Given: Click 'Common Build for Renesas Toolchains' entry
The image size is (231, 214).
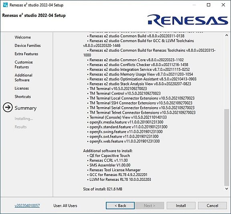Looking at the screenshot, I should [149, 53].
